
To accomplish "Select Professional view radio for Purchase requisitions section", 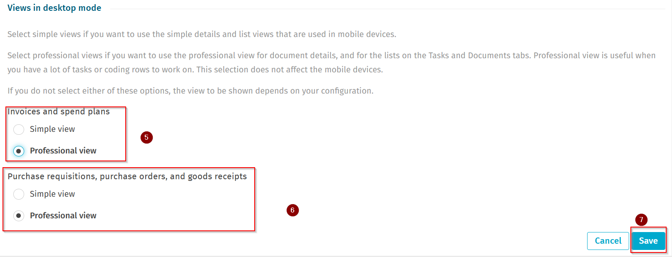I will pos(19,216).
